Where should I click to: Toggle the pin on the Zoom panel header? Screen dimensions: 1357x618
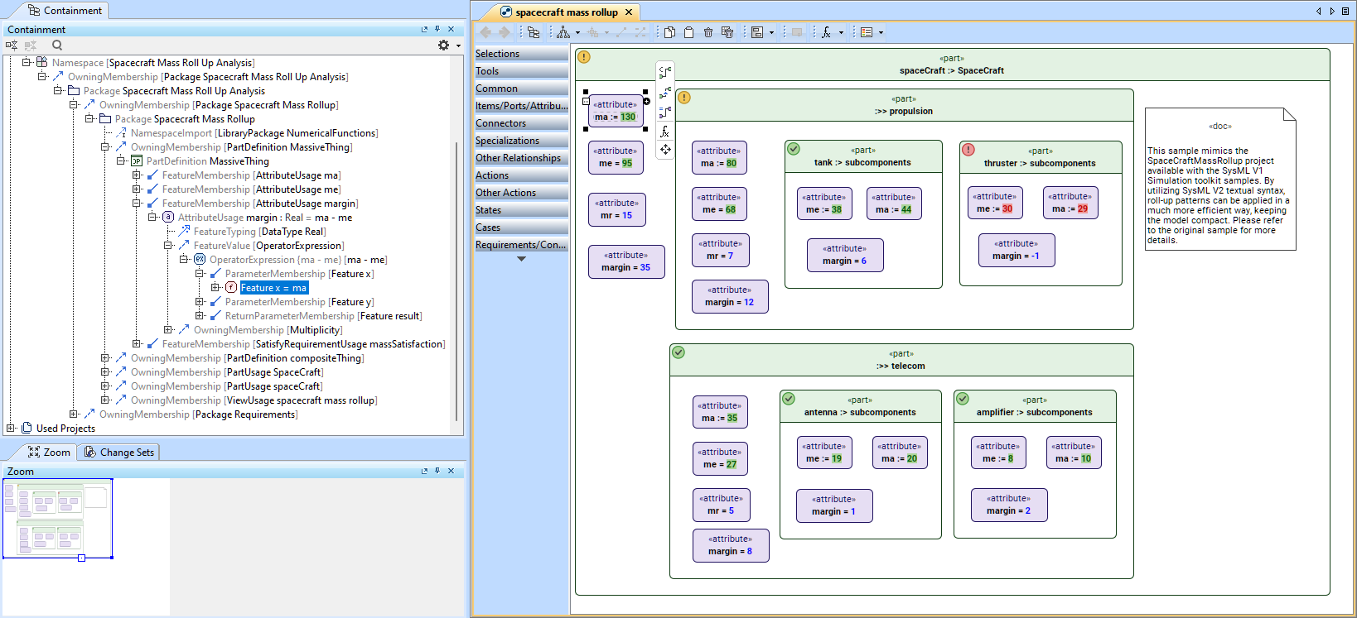[x=437, y=471]
